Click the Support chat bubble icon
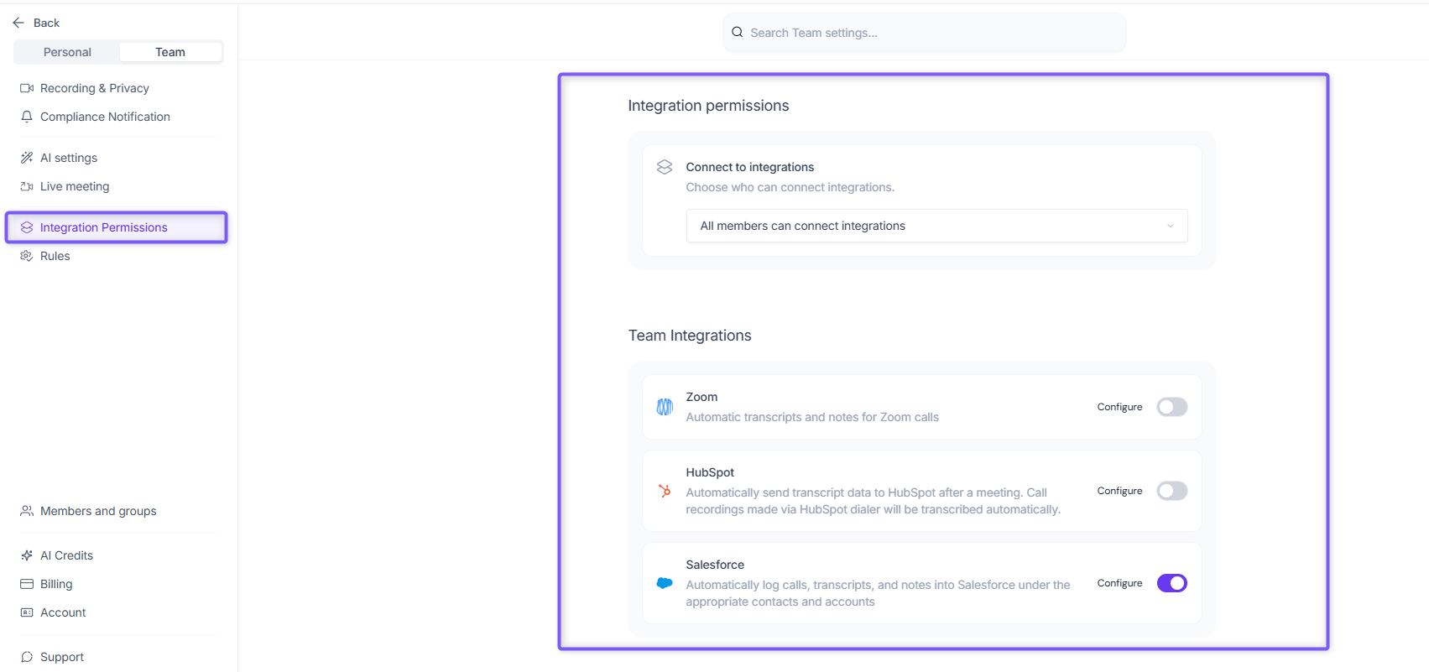The image size is (1429, 672). [27, 657]
